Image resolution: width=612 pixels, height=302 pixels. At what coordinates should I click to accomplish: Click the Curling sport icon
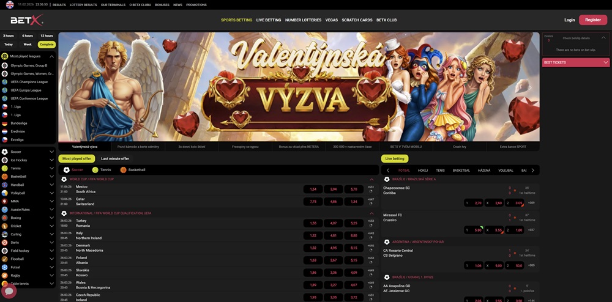5,234
